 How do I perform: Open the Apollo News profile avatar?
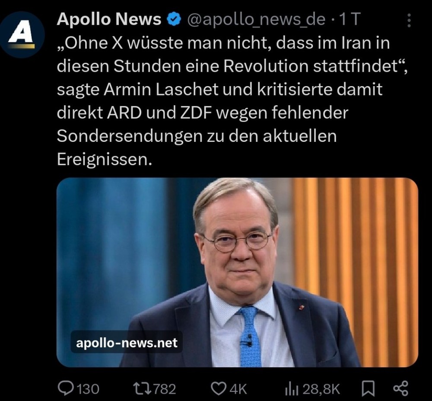[22, 35]
